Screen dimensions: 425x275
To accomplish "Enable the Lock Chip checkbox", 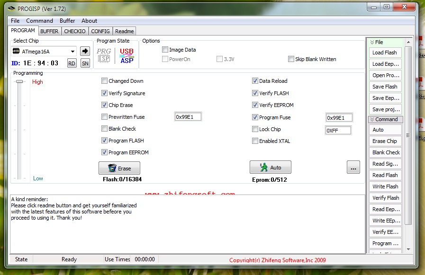I will (255, 129).
